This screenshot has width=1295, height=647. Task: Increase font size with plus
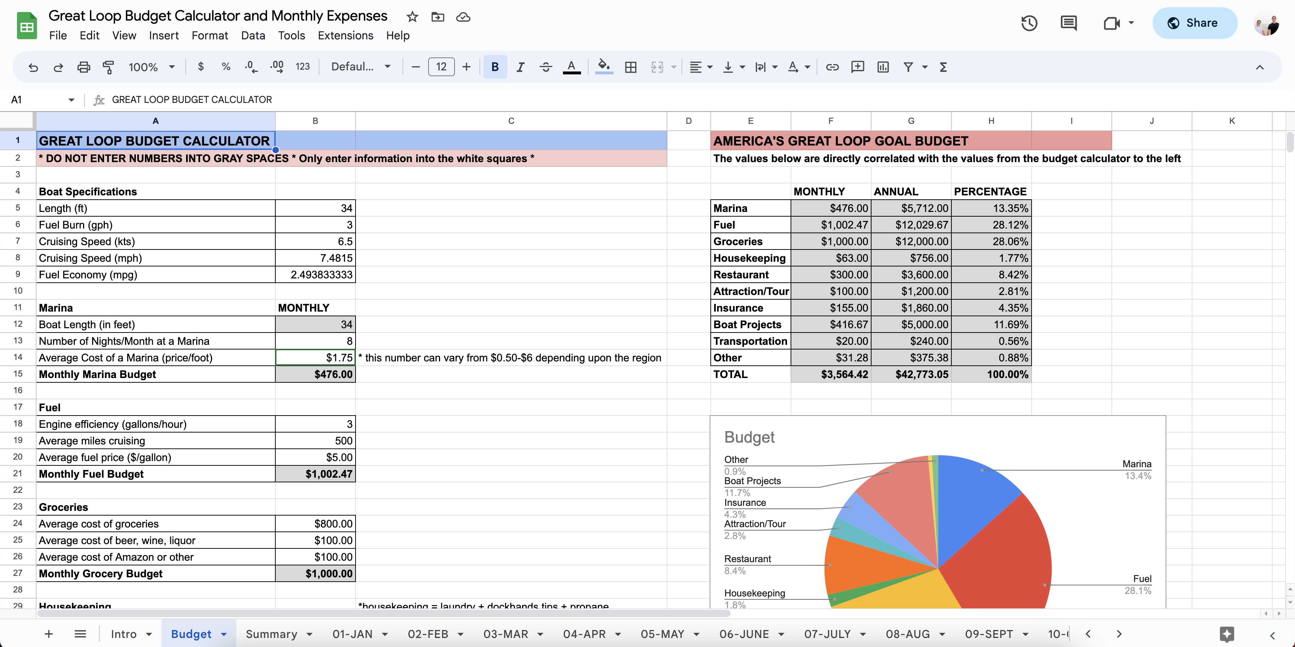click(x=466, y=67)
